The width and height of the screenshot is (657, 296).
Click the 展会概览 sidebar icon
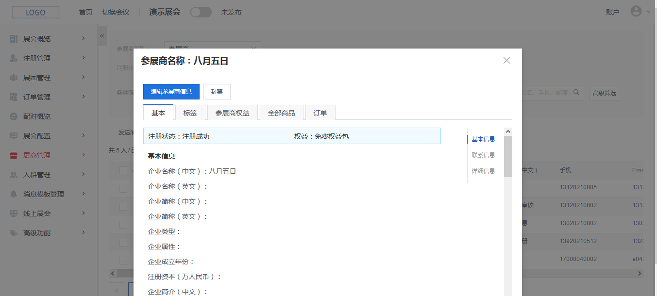coord(14,39)
